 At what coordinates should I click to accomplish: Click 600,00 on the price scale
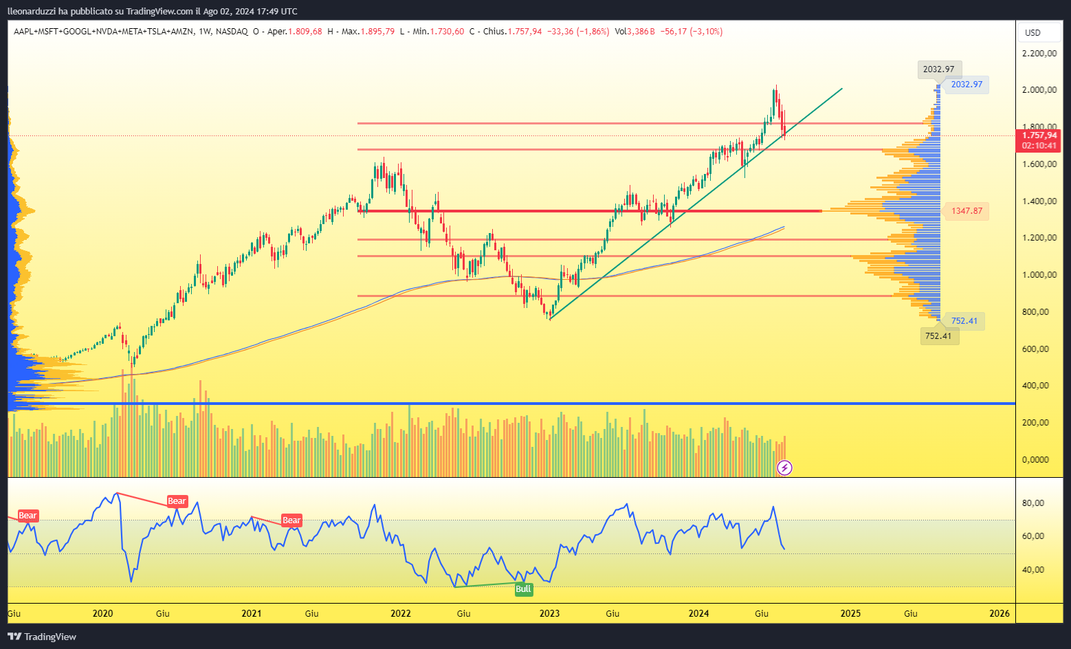(x=1036, y=349)
